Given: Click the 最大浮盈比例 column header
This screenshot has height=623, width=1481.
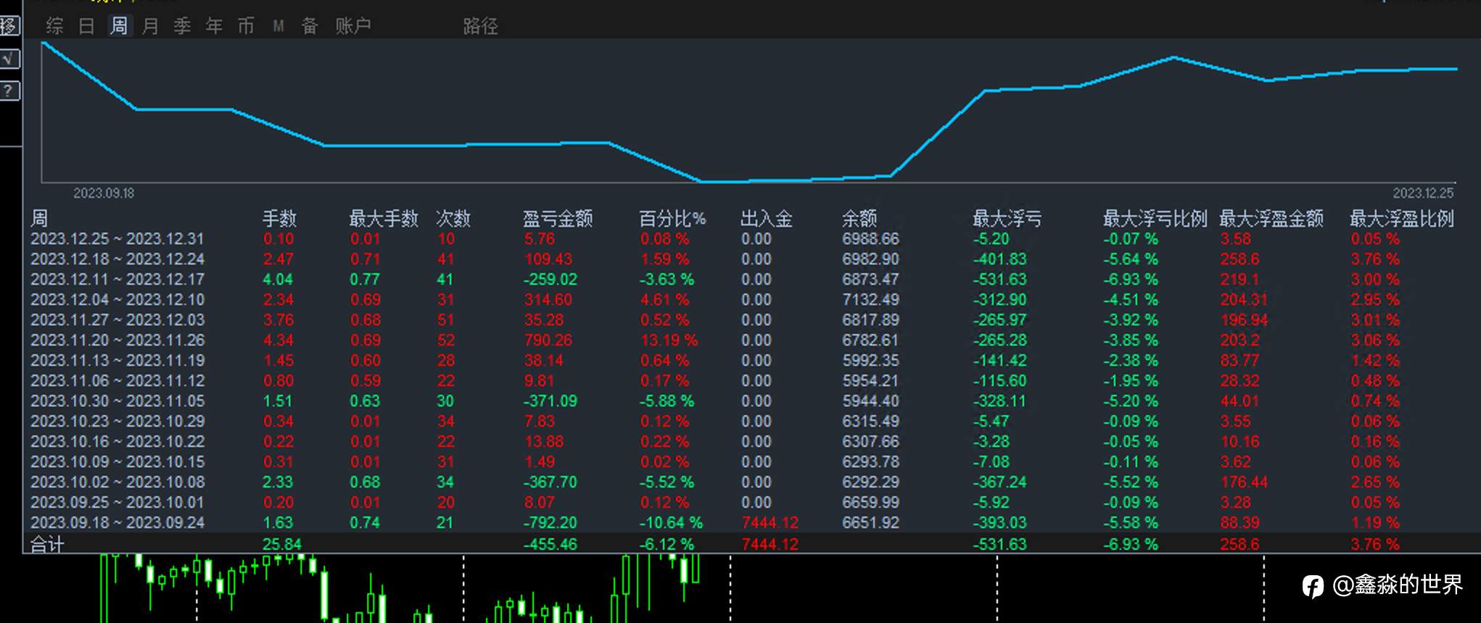Looking at the screenshot, I should [1402, 219].
